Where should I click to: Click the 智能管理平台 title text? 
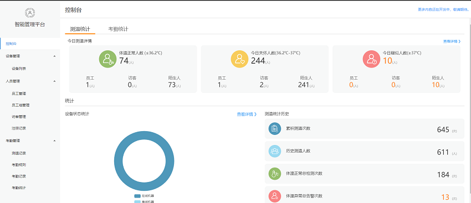(x=30, y=24)
